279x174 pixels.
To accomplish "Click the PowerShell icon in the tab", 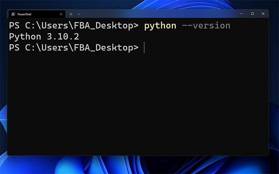I will pyautogui.click(x=13, y=14).
